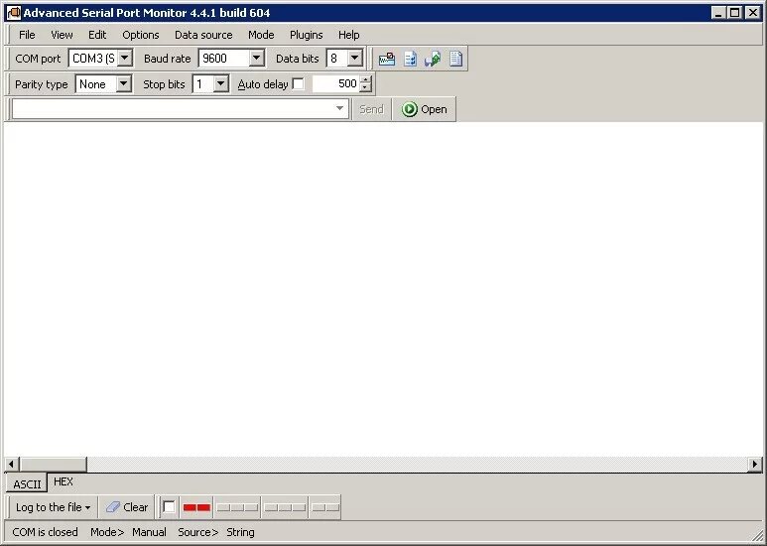Tick the checkbox next to the red indicators
Image resolution: width=767 pixels, height=546 pixels.
coord(169,507)
